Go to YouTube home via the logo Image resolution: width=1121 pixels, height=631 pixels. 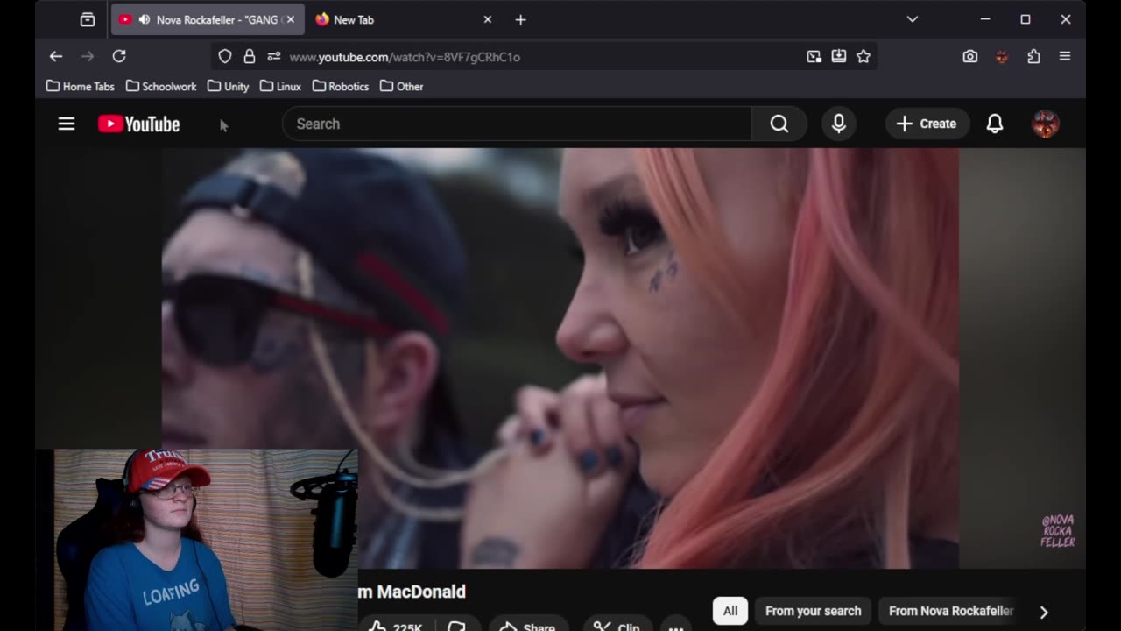[138, 124]
